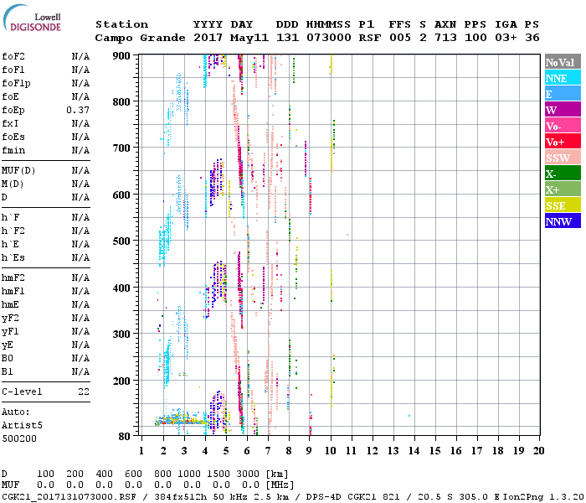Click the 10 MHz frequency axis label
Screen dimensions: 586x503
pyautogui.click(x=331, y=451)
